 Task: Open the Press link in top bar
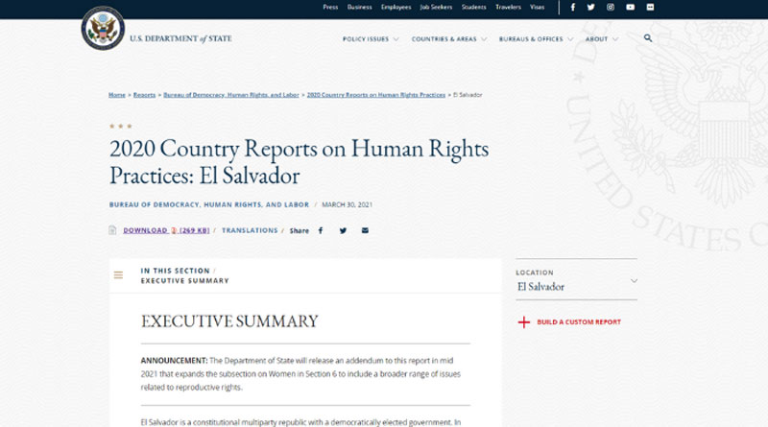[330, 8]
